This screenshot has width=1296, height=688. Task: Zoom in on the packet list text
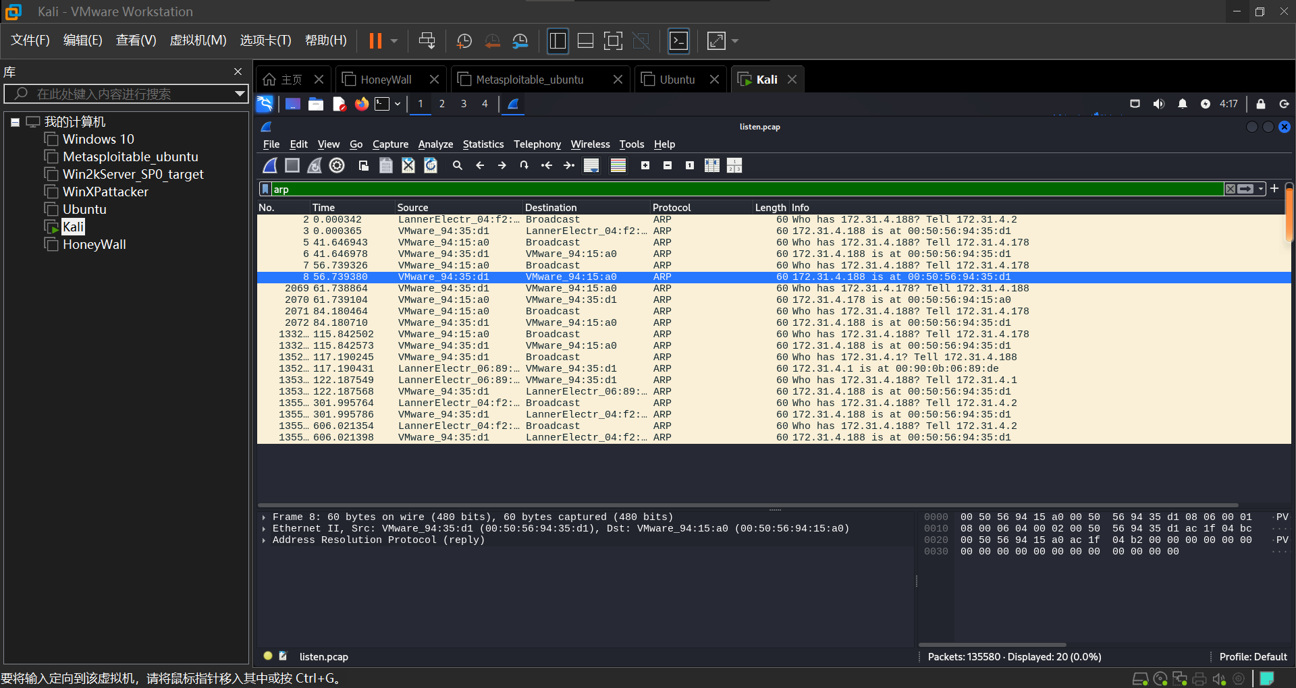click(x=645, y=165)
